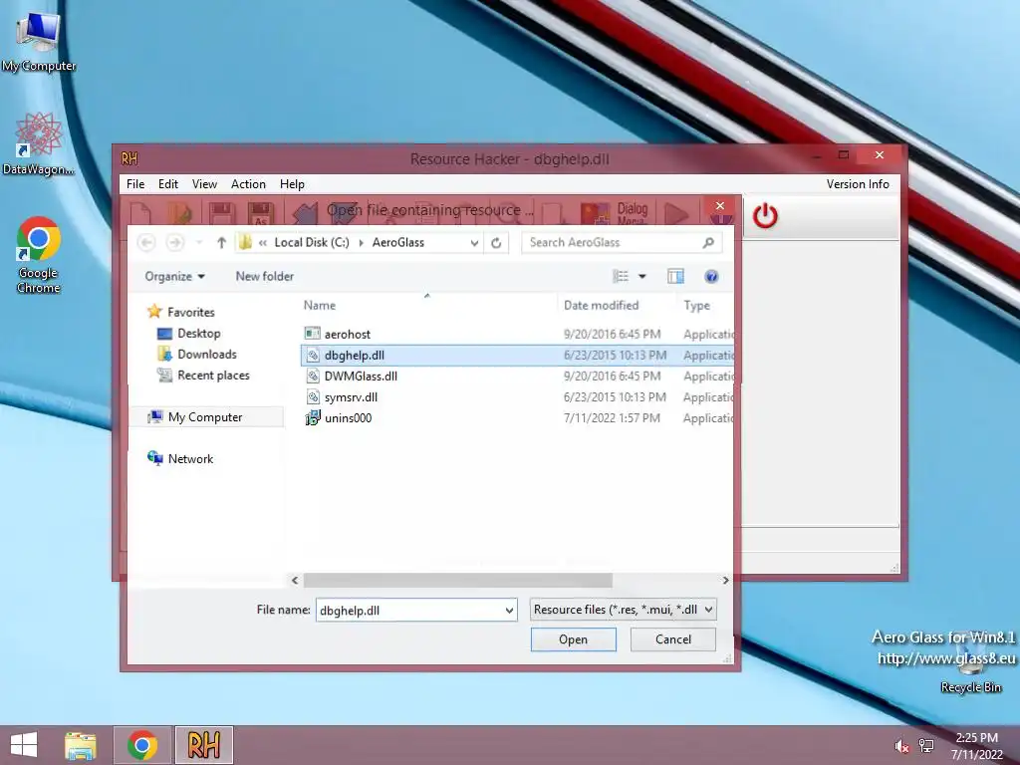Screen dimensions: 1020x765
Task: Sort files by Date modified column
Action: click(x=601, y=305)
